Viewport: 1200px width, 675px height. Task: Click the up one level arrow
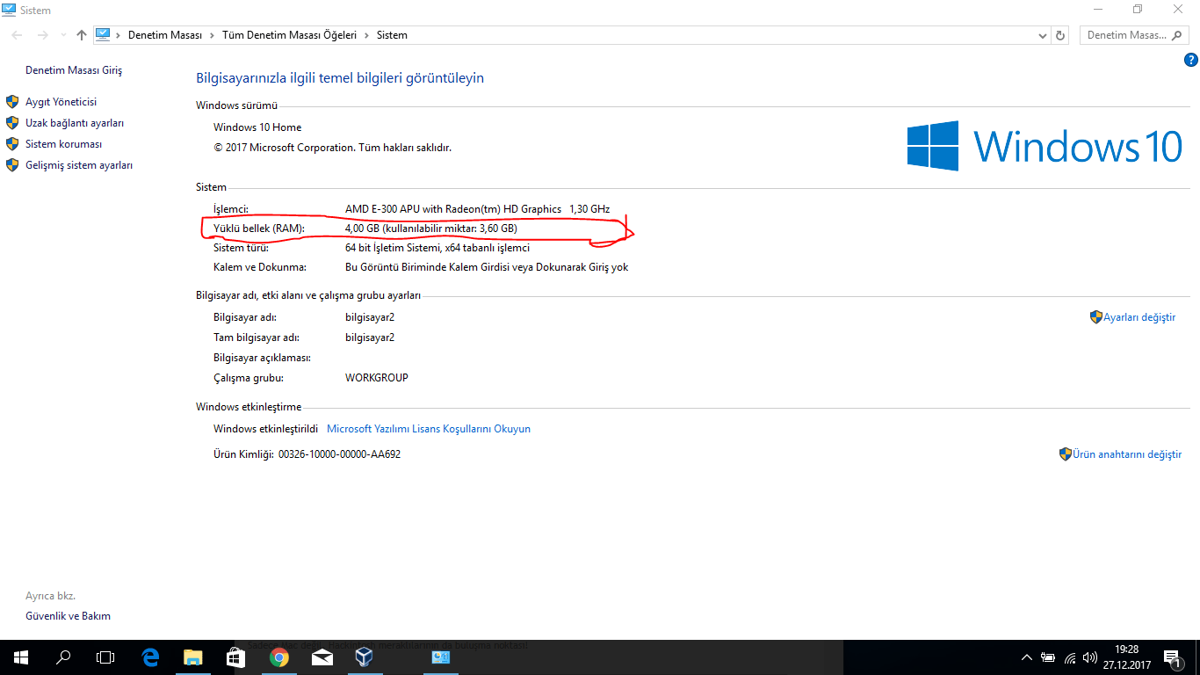[82, 35]
